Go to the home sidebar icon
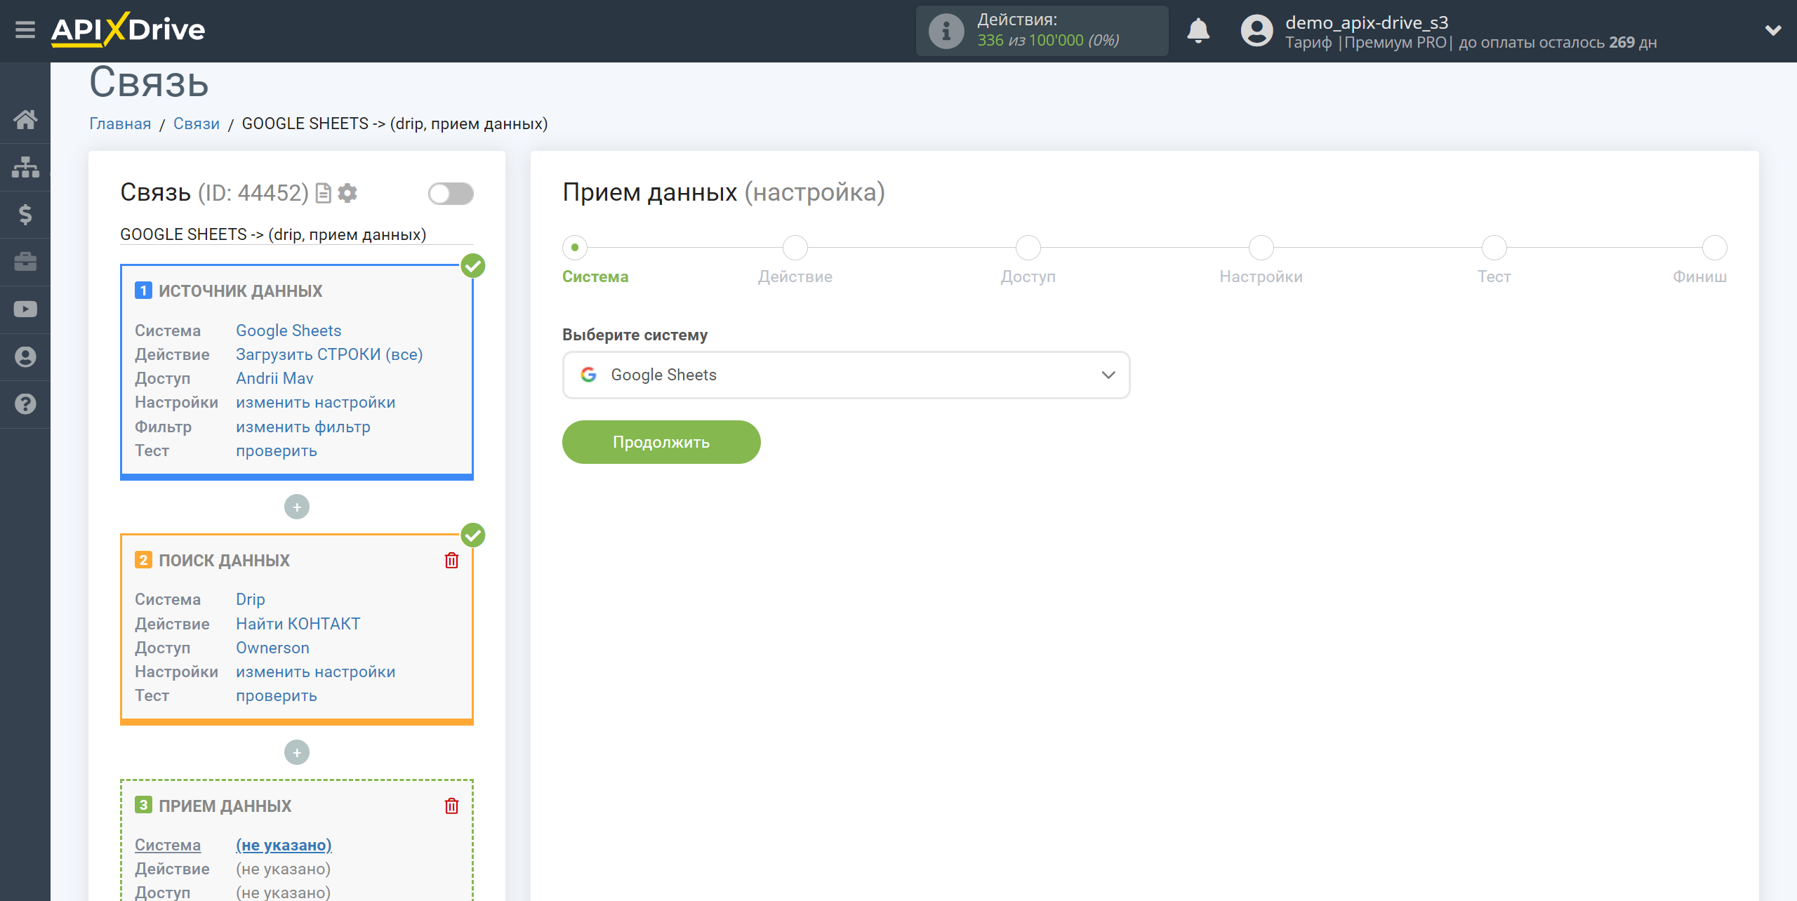1797x901 pixels. click(x=25, y=119)
